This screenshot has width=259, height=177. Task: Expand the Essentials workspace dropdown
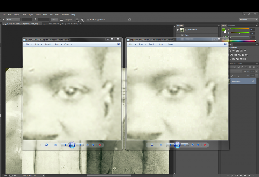pyautogui.click(x=248, y=20)
